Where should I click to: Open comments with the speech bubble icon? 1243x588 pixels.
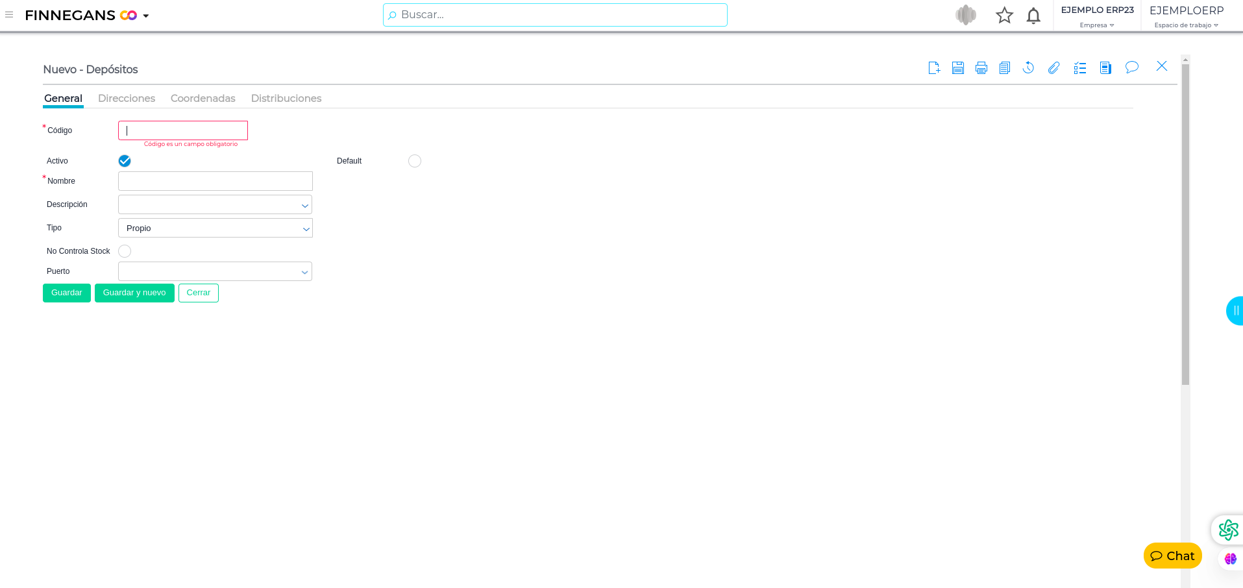pos(1132,67)
